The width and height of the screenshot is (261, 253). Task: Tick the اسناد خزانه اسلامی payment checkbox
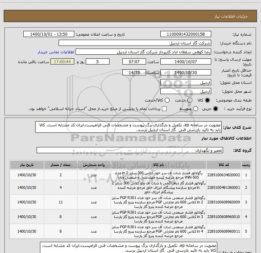click(x=164, y=109)
